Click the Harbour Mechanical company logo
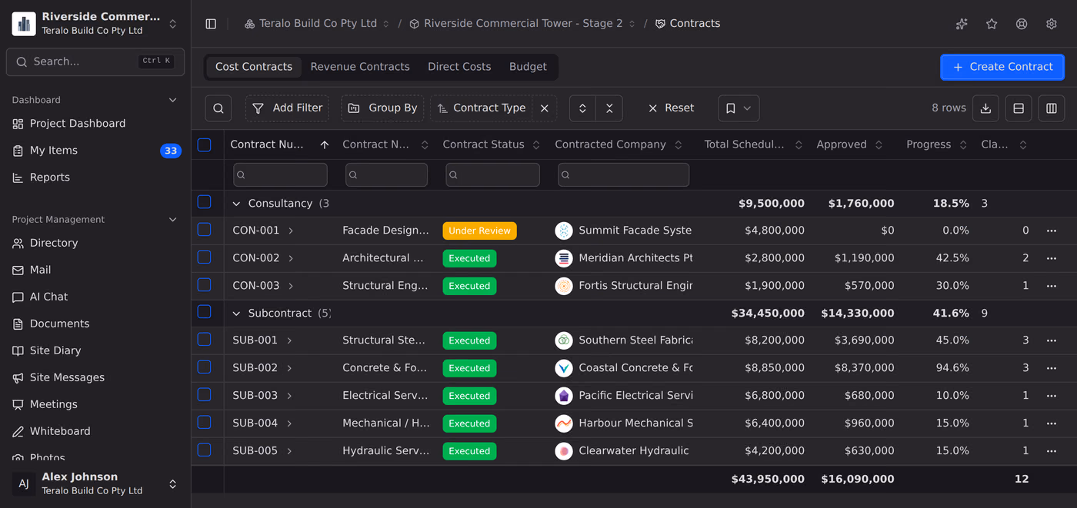The width and height of the screenshot is (1077, 508). tap(564, 423)
